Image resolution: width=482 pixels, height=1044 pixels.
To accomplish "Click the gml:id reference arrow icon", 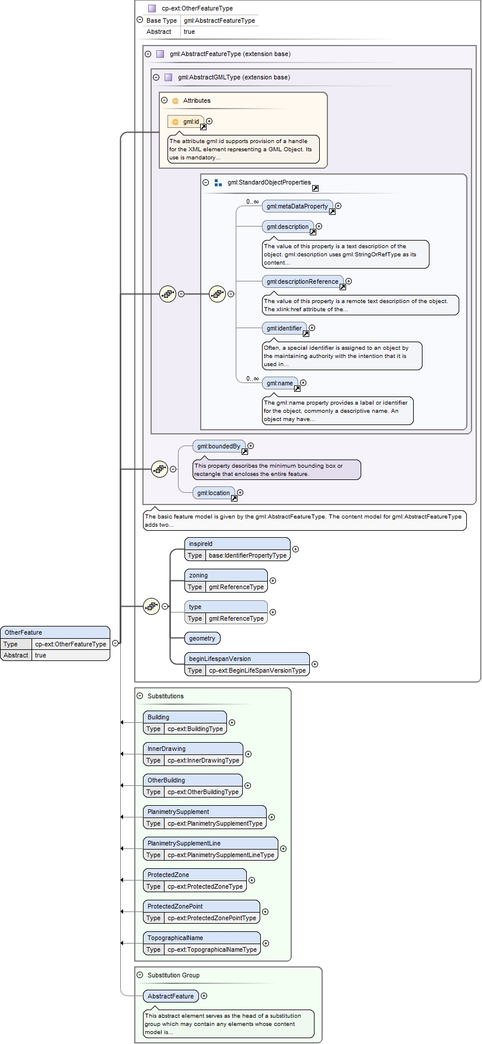I will pos(204,127).
